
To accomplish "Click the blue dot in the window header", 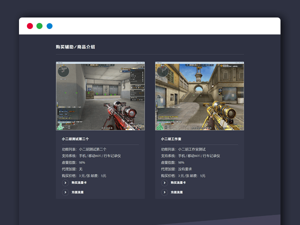I will 49,26.
